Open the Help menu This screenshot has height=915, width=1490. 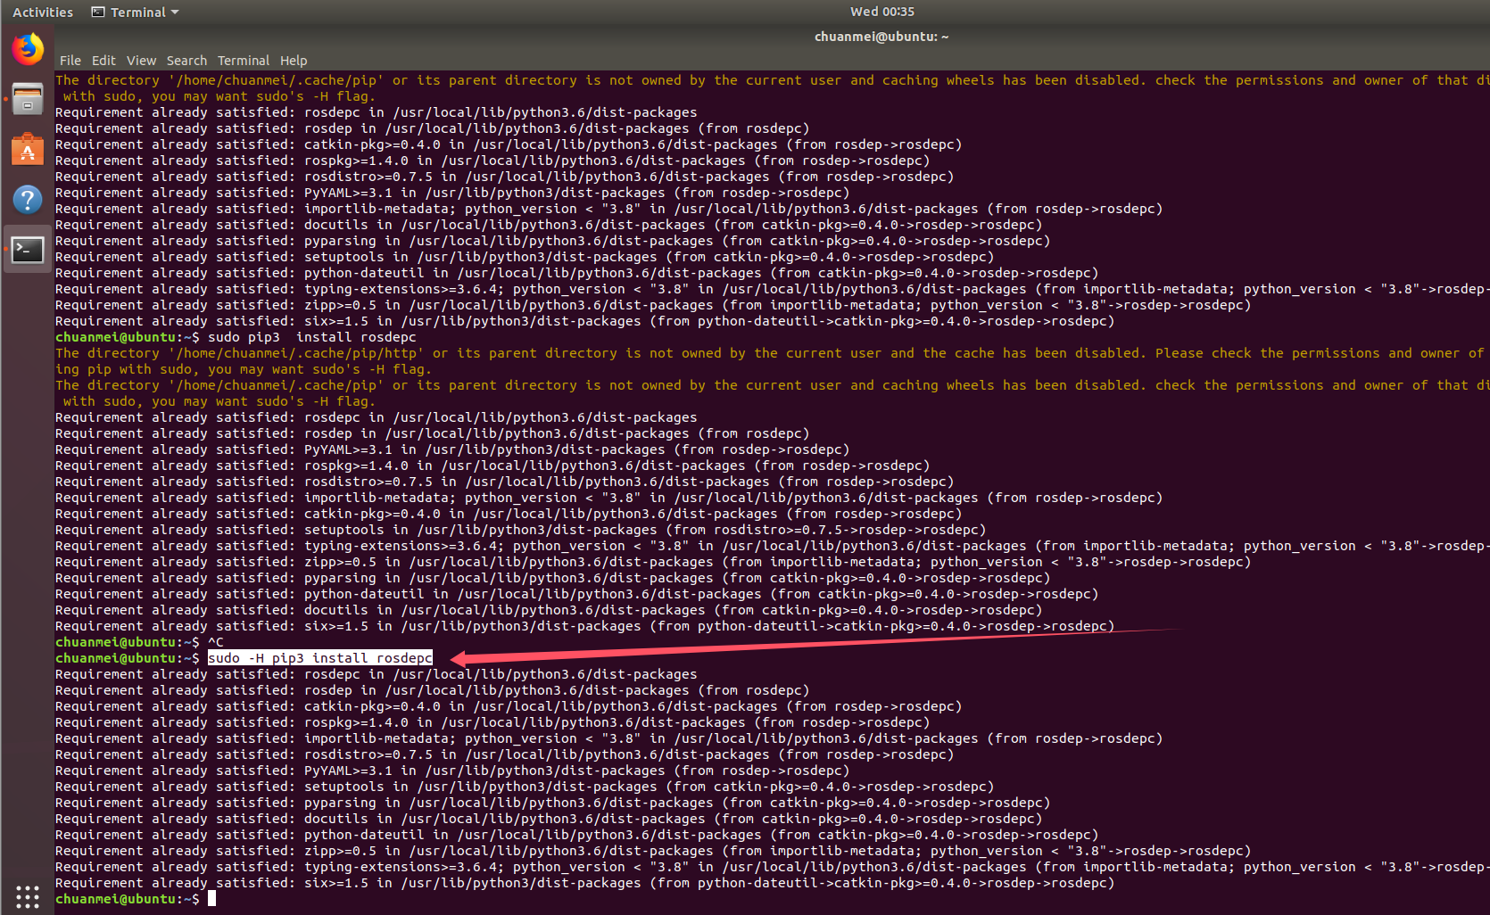coord(294,60)
